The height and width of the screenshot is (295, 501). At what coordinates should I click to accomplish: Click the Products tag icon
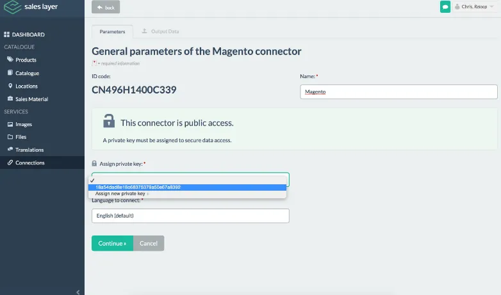(10, 60)
